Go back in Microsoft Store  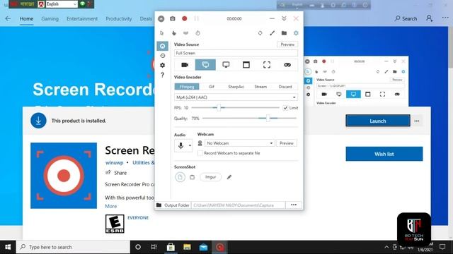point(8,19)
